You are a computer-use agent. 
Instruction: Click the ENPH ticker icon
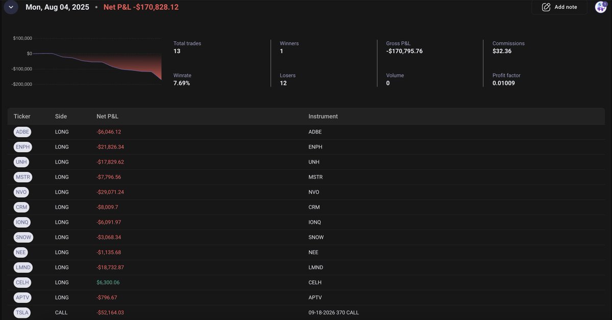click(22, 147)
